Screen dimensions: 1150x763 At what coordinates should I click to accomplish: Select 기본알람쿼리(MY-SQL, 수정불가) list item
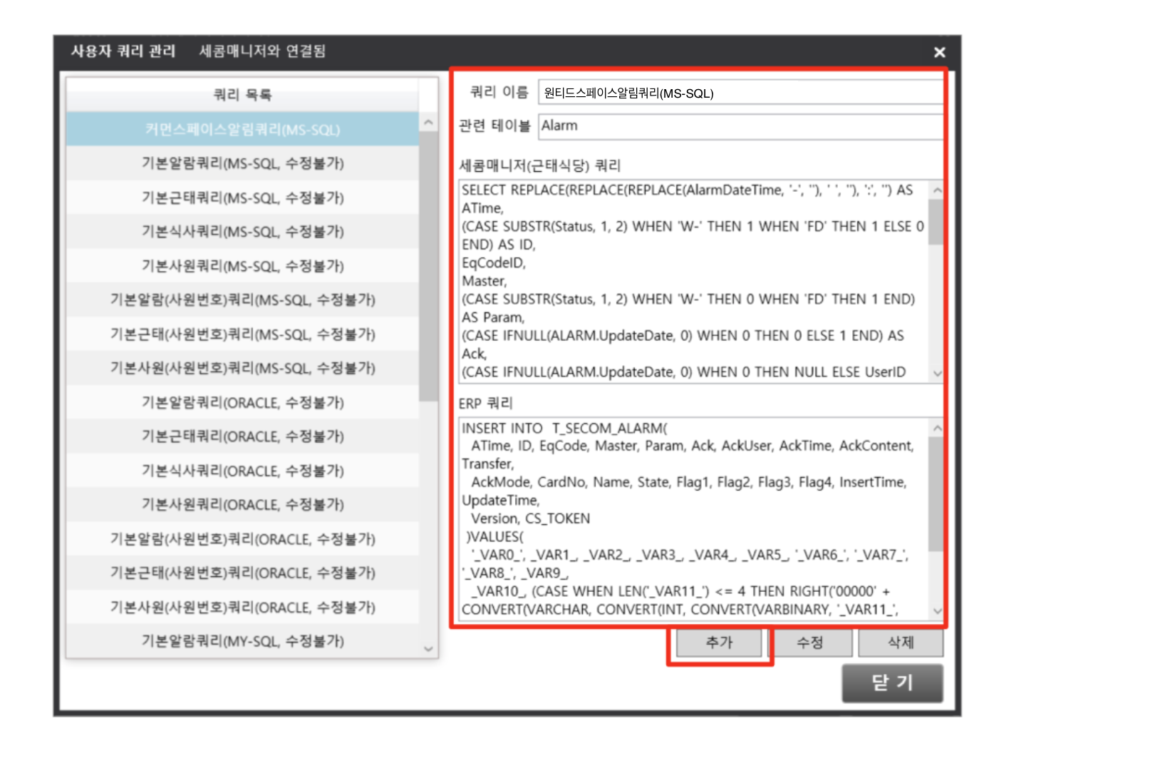(x=242, y=641)
